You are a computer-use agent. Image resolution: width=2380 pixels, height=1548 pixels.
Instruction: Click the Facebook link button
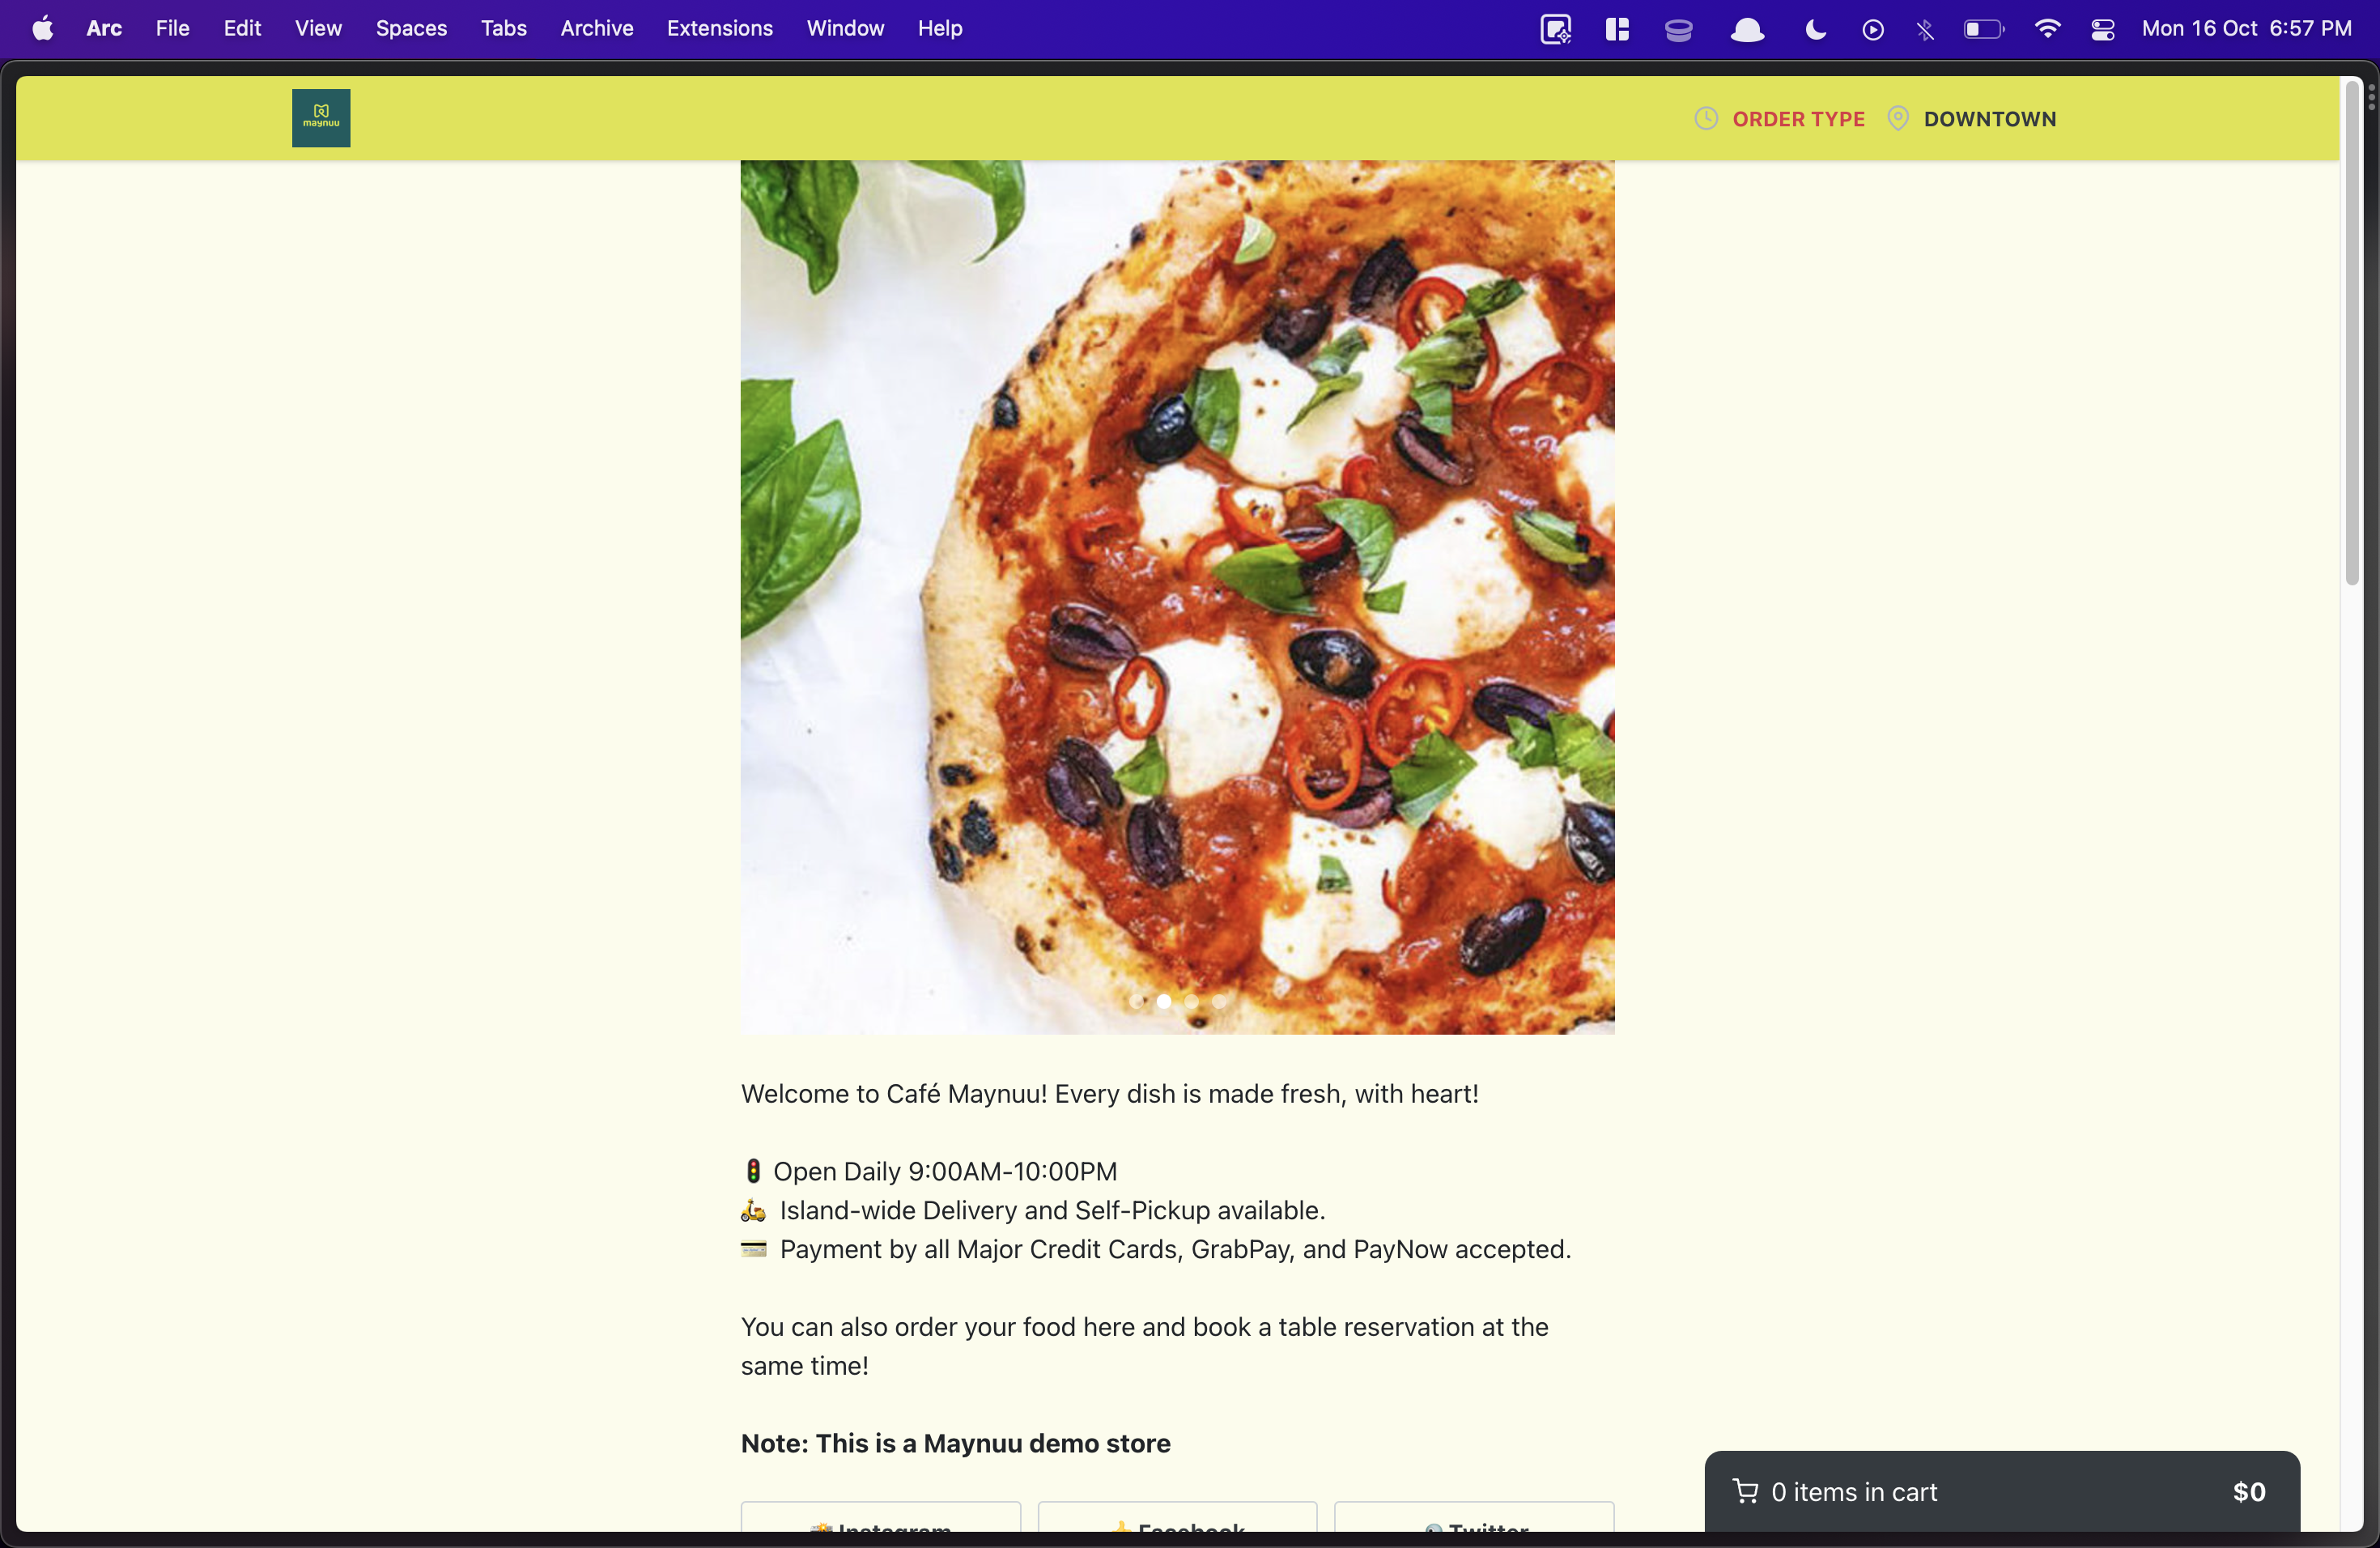(1177, 1516)
